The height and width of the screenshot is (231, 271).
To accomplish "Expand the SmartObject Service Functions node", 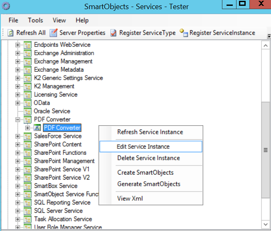I will pos(17,194).
